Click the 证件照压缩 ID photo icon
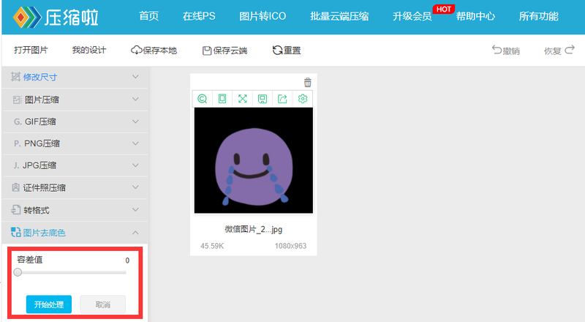 click(15, 187)
